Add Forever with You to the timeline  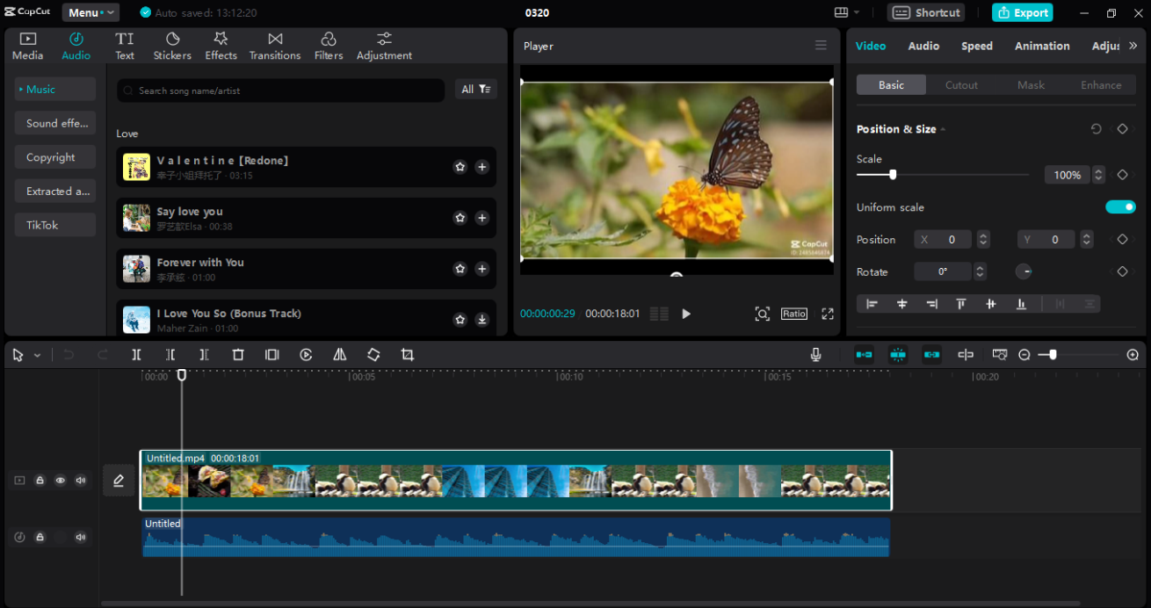tap(481, 269)
